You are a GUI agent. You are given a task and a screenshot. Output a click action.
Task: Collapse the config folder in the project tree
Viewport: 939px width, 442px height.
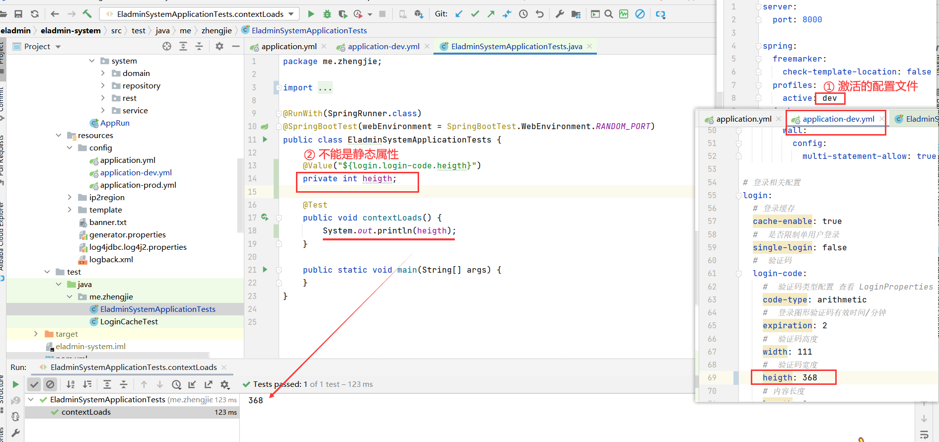pyautogui.click(x=70, y=147)
